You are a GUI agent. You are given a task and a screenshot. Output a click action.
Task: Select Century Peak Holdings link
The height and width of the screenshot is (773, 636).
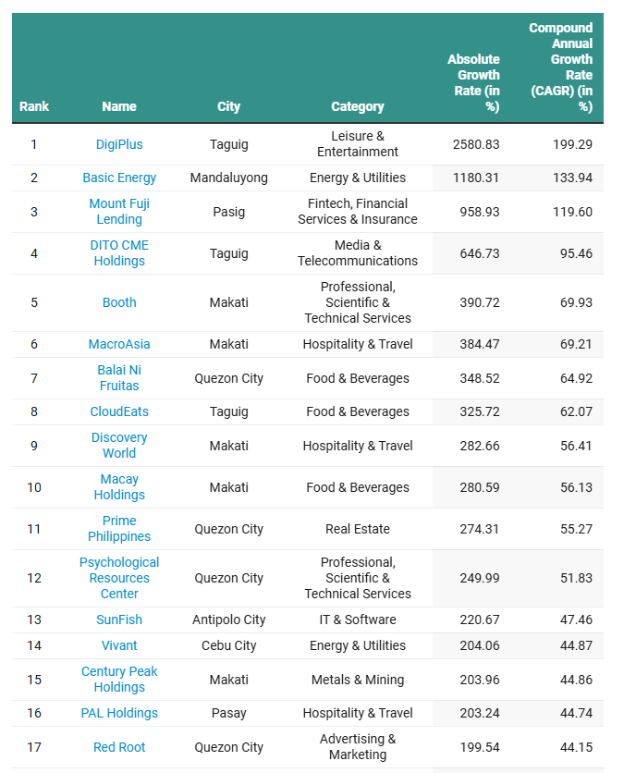coord(119,680)
